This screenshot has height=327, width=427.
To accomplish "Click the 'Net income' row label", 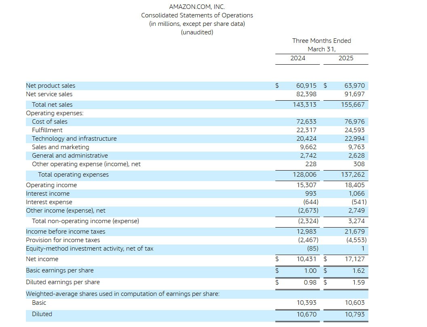I will tap(42, 259).
